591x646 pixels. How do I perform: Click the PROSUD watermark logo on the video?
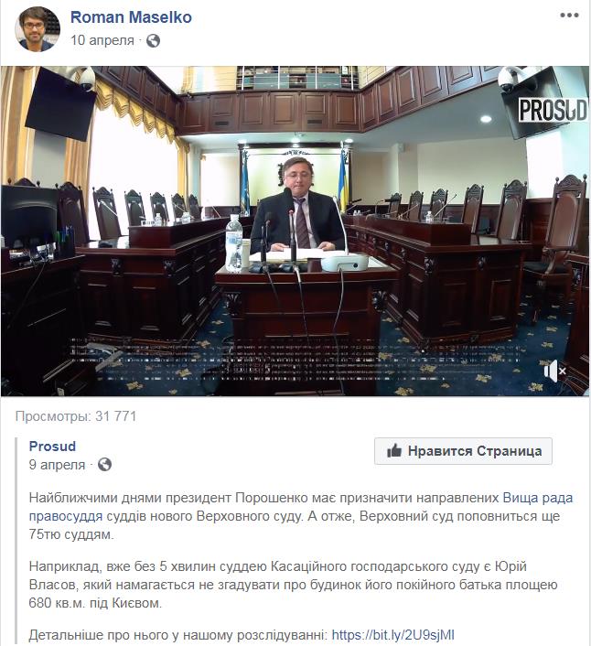(x=553, y=110)
